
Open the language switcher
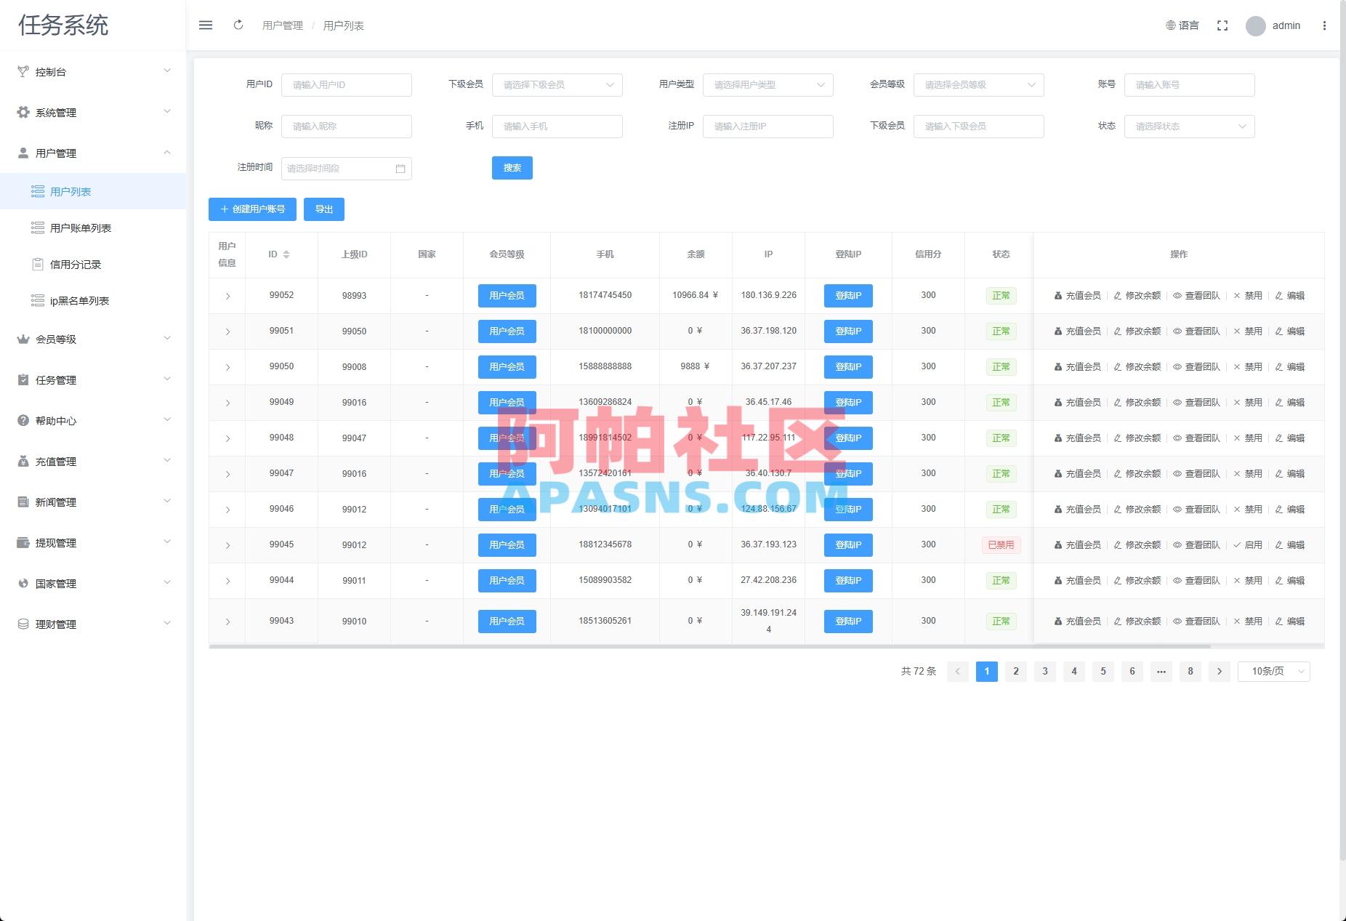pyautogui.click(x=1182, y=25)
